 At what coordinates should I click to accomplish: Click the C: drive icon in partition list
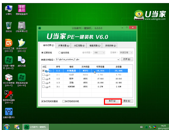pos(47,71)
